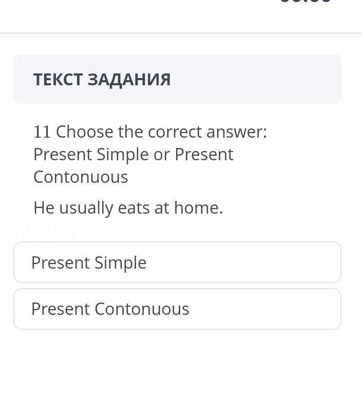Click the '11 Choose the correct answer:' line

pyautogui.click(x=150, y=132)
